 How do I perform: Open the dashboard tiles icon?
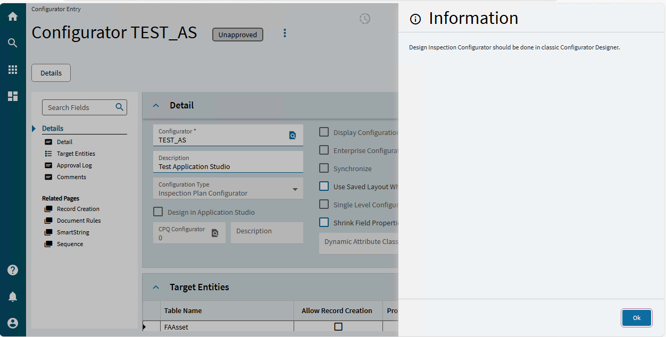coord(13,96)
